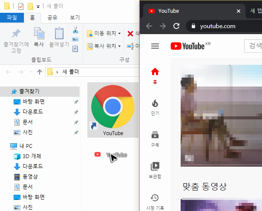Open 인기 trending in YouTube sidebar
The image size is (262, 211).
[155, 107]
